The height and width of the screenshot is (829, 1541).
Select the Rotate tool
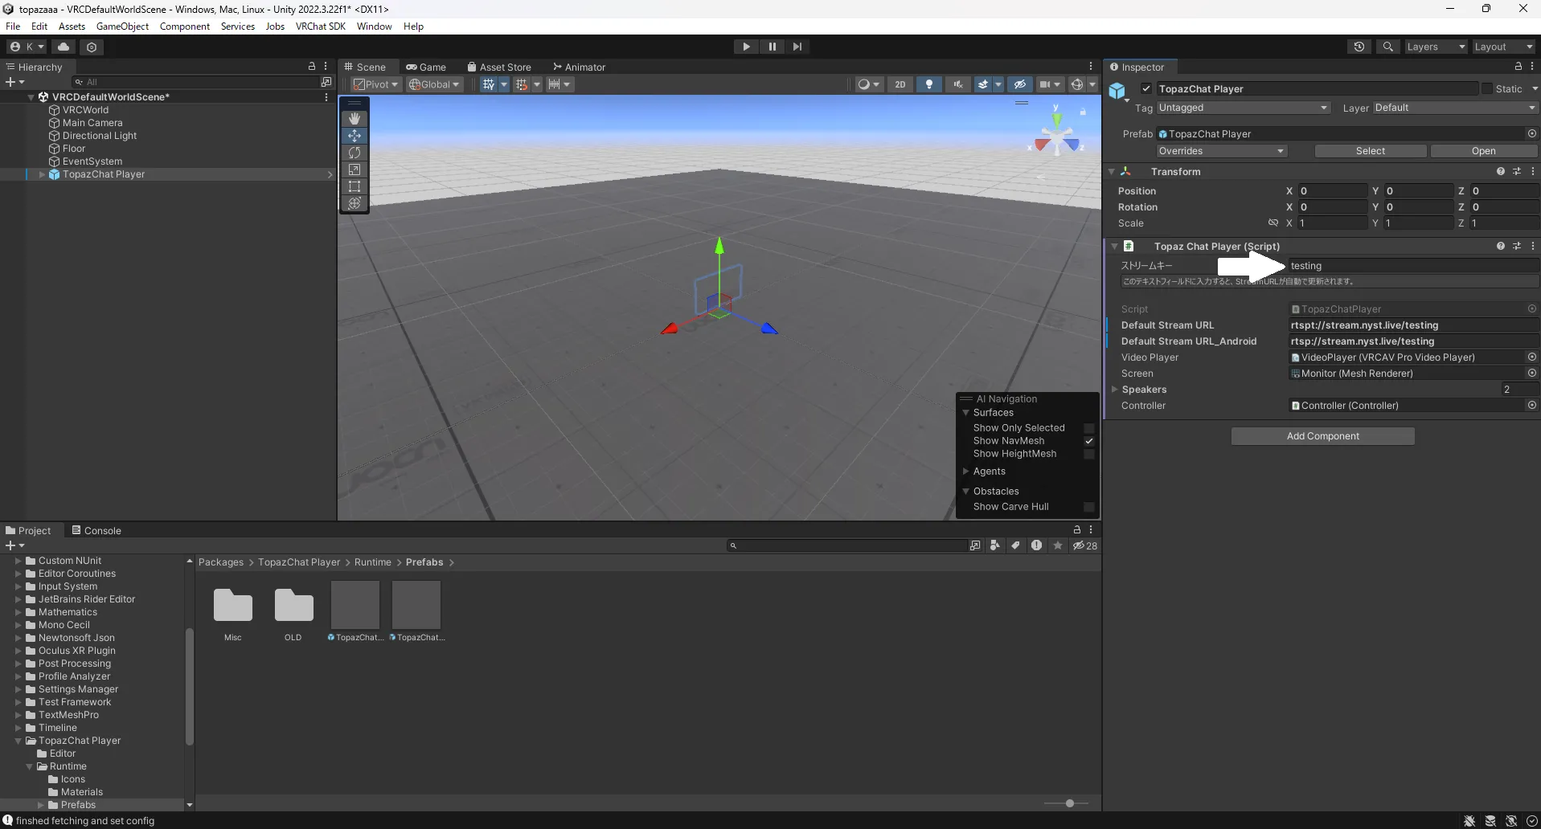pos(355,153)
